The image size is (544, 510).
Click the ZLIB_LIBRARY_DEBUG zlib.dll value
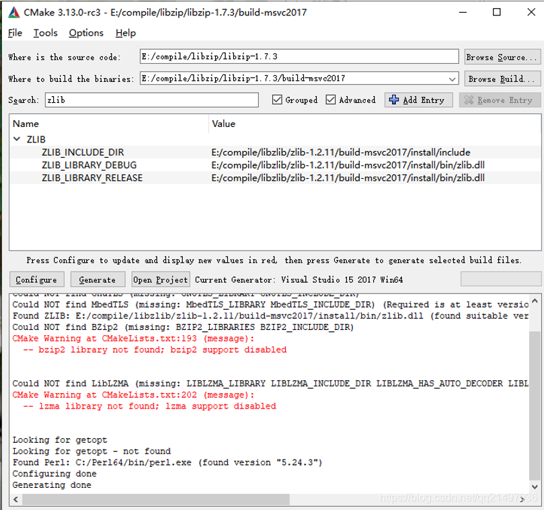(x=348, y=165)
